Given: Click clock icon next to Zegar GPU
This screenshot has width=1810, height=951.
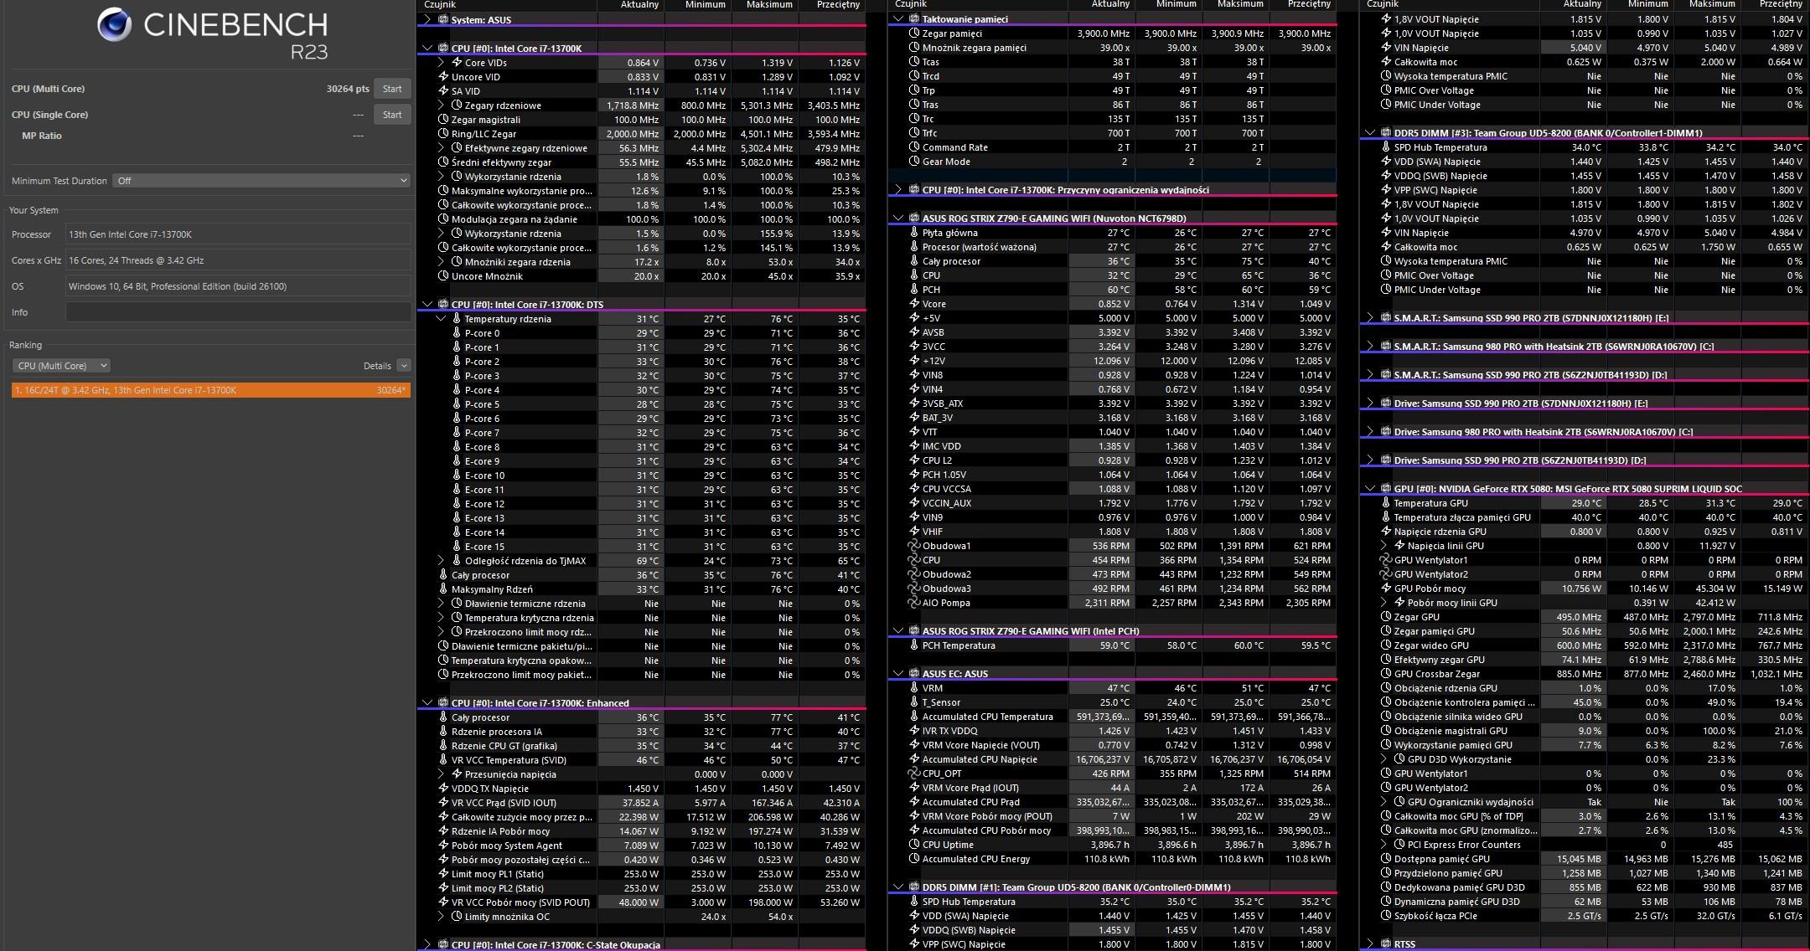Looking at the screenshot, I should 1385,617.
